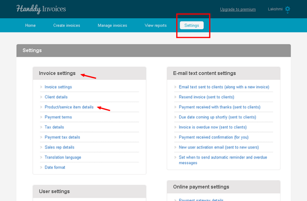Open Due date coming up shortly text

pyautogui.click(x=218, y=117)
